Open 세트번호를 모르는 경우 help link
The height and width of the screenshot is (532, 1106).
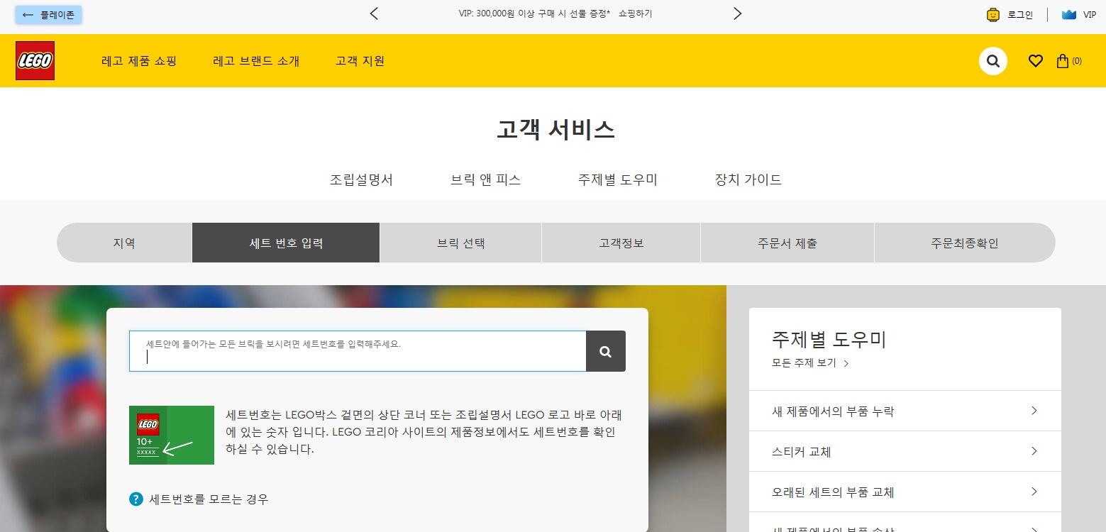click(209, 499)
